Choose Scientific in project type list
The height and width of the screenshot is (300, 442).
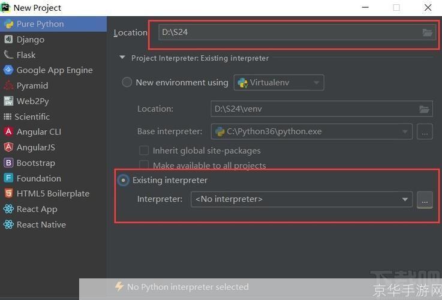pyautogui.click(x=32, y=116)
